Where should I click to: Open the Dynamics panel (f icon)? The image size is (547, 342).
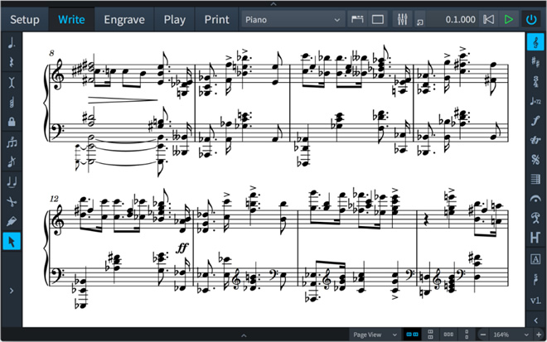point(535,121)
